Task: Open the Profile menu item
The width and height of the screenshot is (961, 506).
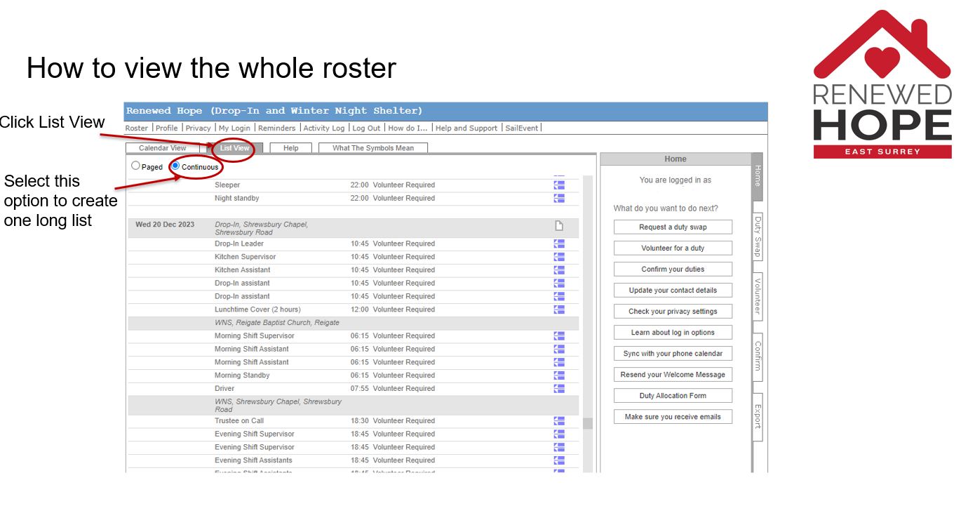Action: (x=167, y=128)
